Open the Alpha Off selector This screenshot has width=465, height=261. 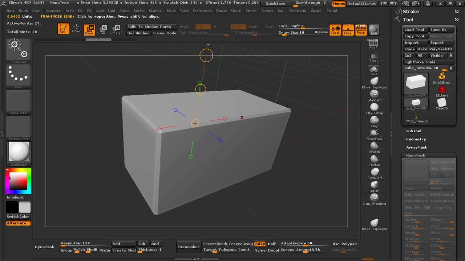(x=19, y=102)
